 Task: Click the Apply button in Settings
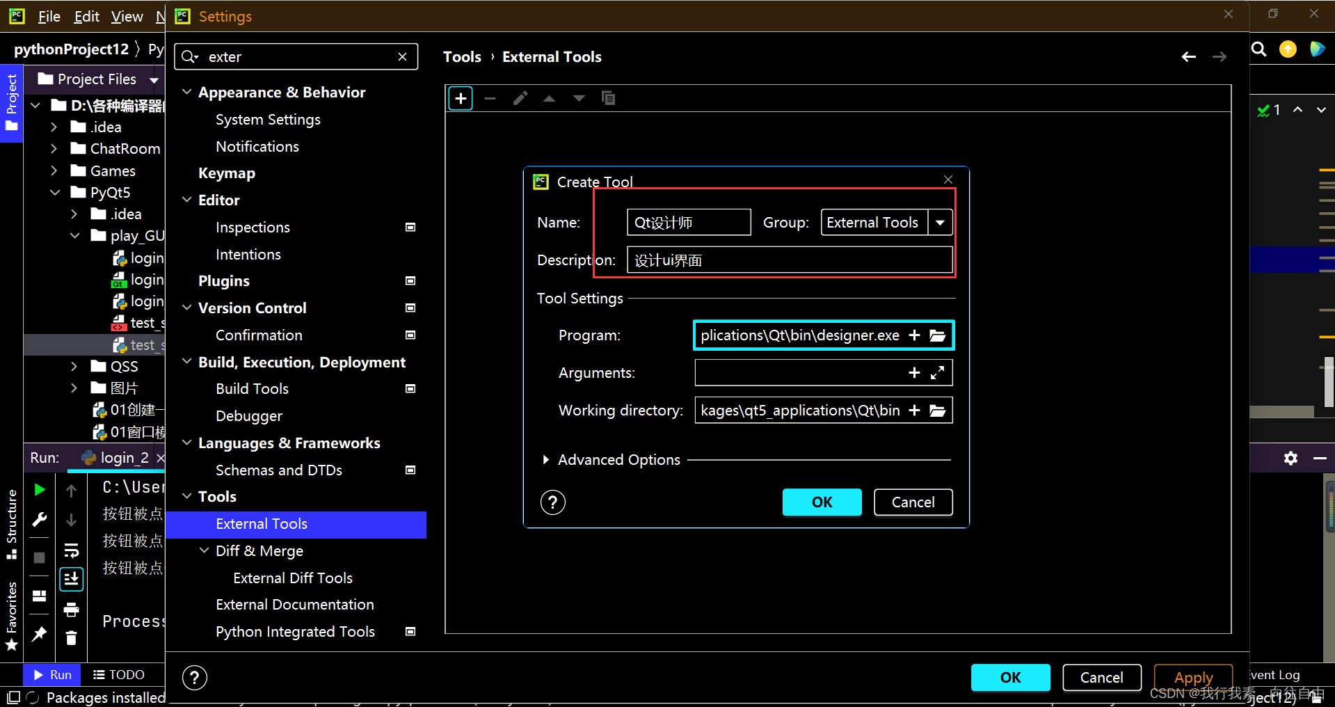point(1192,677)
